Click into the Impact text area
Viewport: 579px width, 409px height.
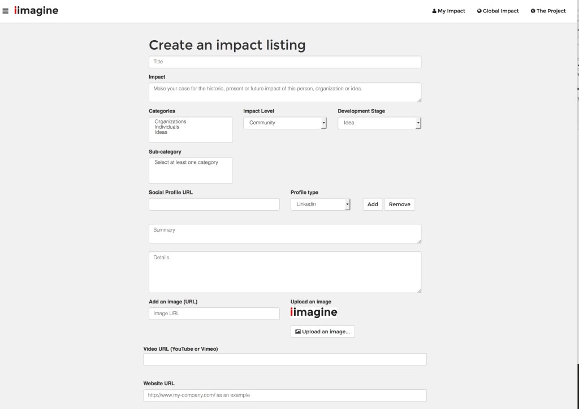click(284, 92)
